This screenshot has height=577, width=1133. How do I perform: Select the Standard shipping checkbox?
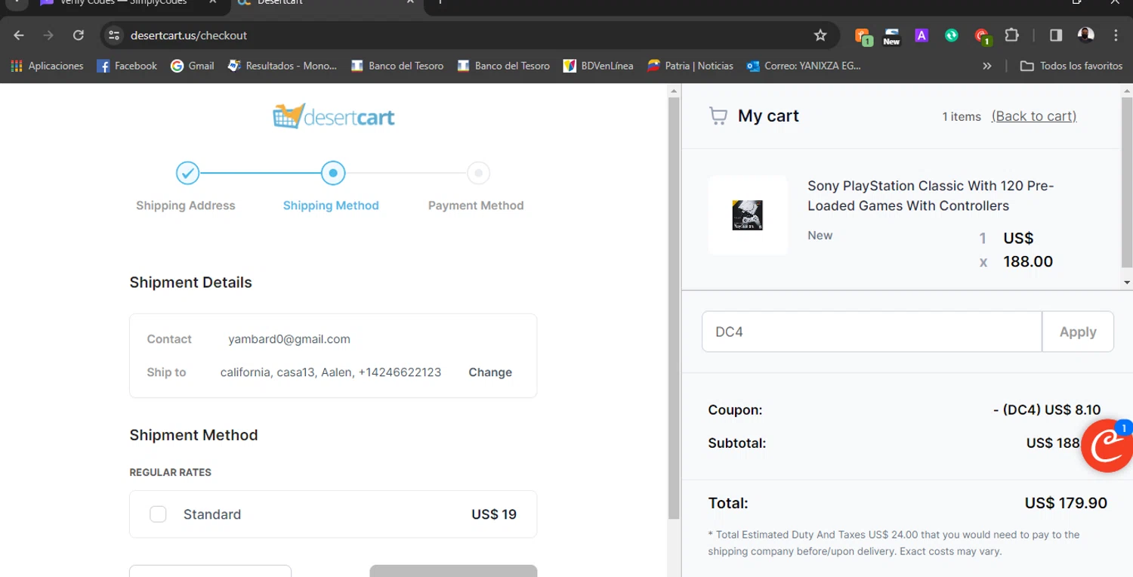tap(158, 514)
